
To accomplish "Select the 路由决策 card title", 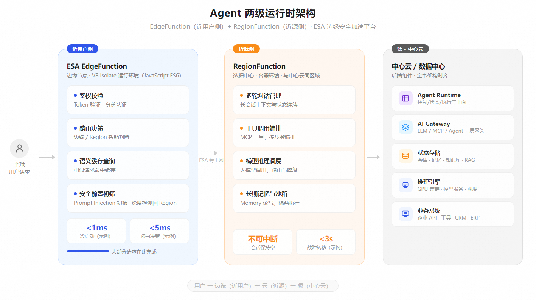I will (x=91, y=128).
